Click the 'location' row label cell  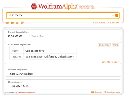[x=17, y=56]
